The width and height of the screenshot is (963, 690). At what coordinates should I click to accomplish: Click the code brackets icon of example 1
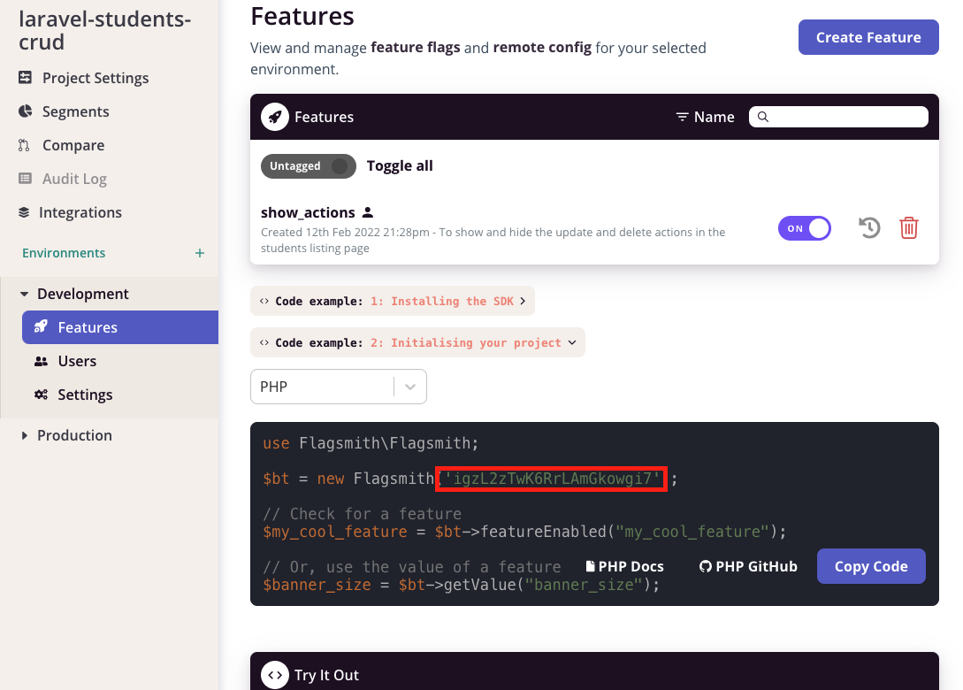coord(264,301)
